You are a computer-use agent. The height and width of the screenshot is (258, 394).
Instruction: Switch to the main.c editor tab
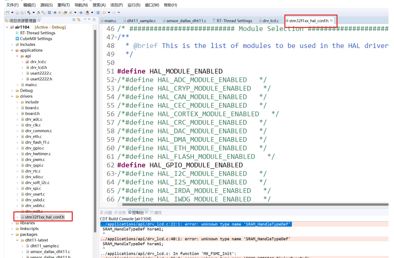(x=109, y=21)
